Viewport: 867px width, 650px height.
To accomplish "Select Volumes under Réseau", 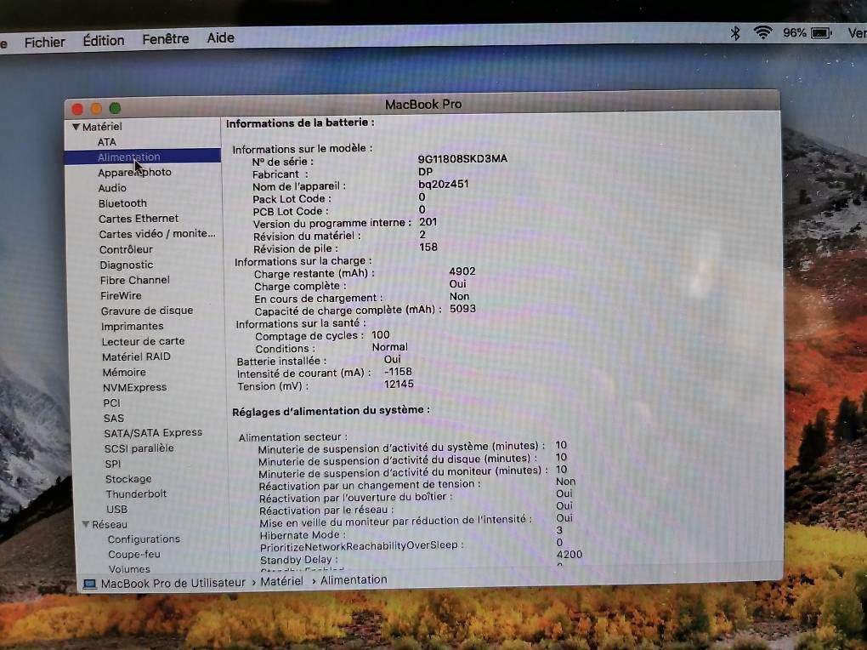I will coord(129,568).
